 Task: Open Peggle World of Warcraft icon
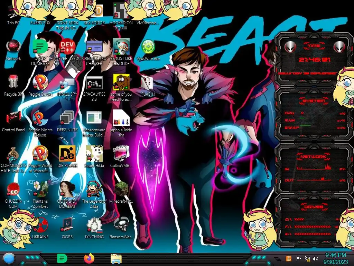coord(40,159)
